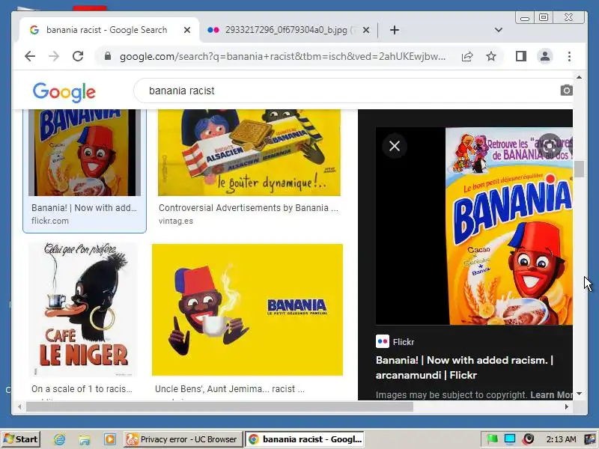Open the Chrome profile avatar

point(545,57)
